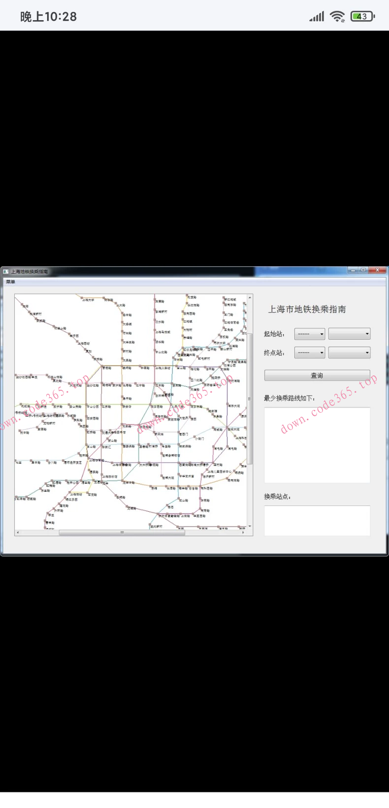
Task: Open the 起始站 line dropdown
Action: pyautogui.click(x=309, y=334)
